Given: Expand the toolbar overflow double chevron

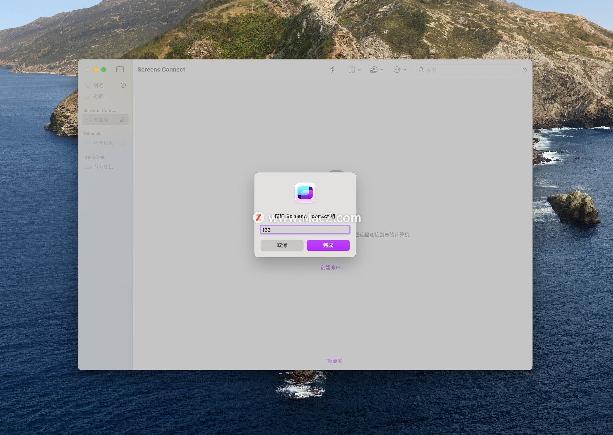Looking at the screenshot, I should (525, 70).
